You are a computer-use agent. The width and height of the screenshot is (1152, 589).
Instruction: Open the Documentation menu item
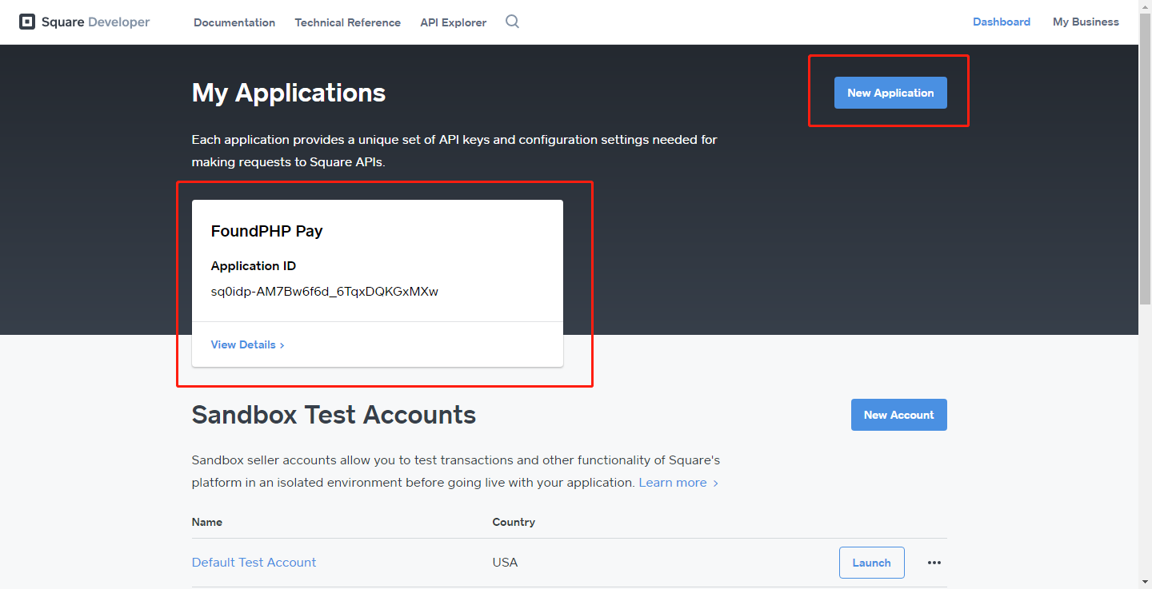pos(234,22)
